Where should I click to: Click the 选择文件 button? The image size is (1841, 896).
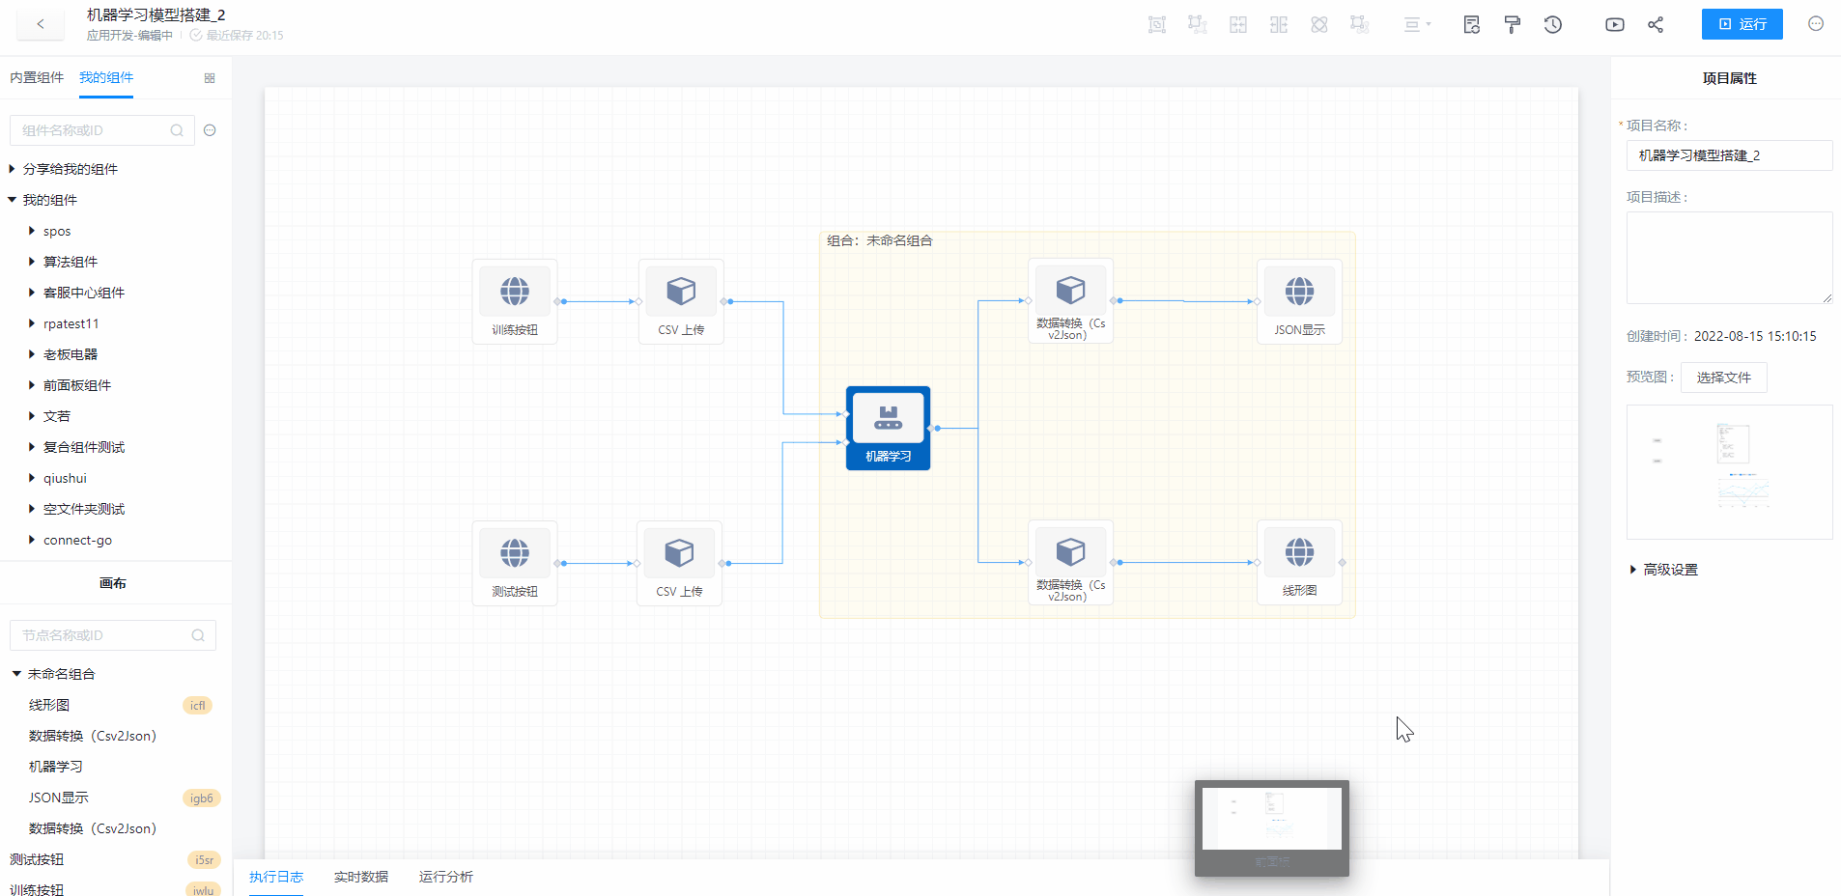pos(1723,378)
